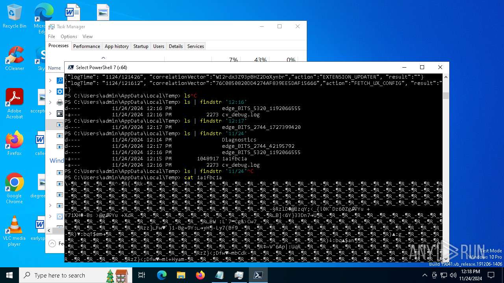Image resolution: width=504 pixels, height=283 pixels.
Task: Select the 'calle' Word file on the desktop
Action: point(40,143)
